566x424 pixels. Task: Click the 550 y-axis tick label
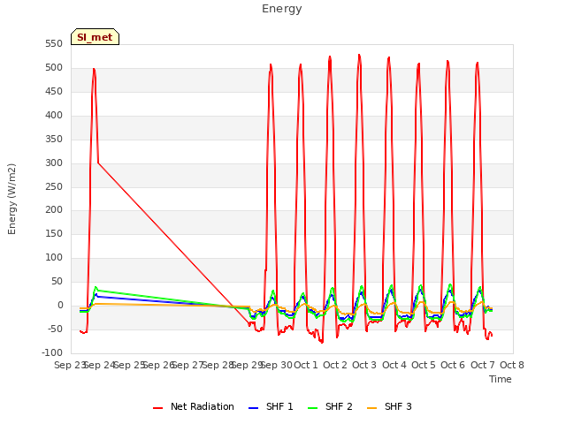click(54, 44)
